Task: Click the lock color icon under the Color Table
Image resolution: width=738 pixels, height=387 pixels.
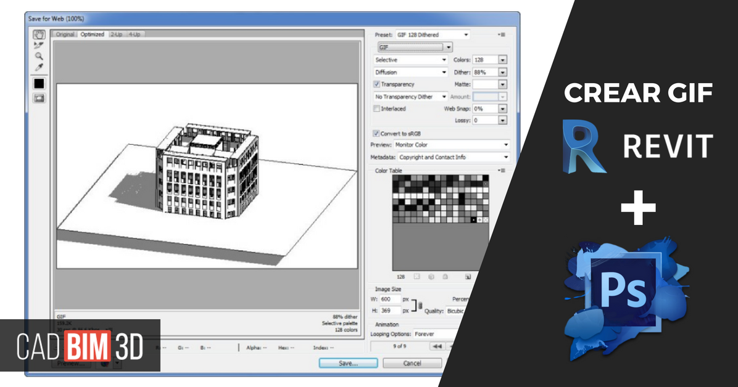Action: [x=446, y=275]
